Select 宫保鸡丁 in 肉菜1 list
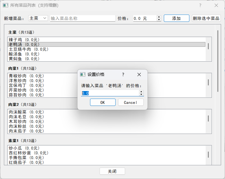Screen dimensions: 225x179 26,85
